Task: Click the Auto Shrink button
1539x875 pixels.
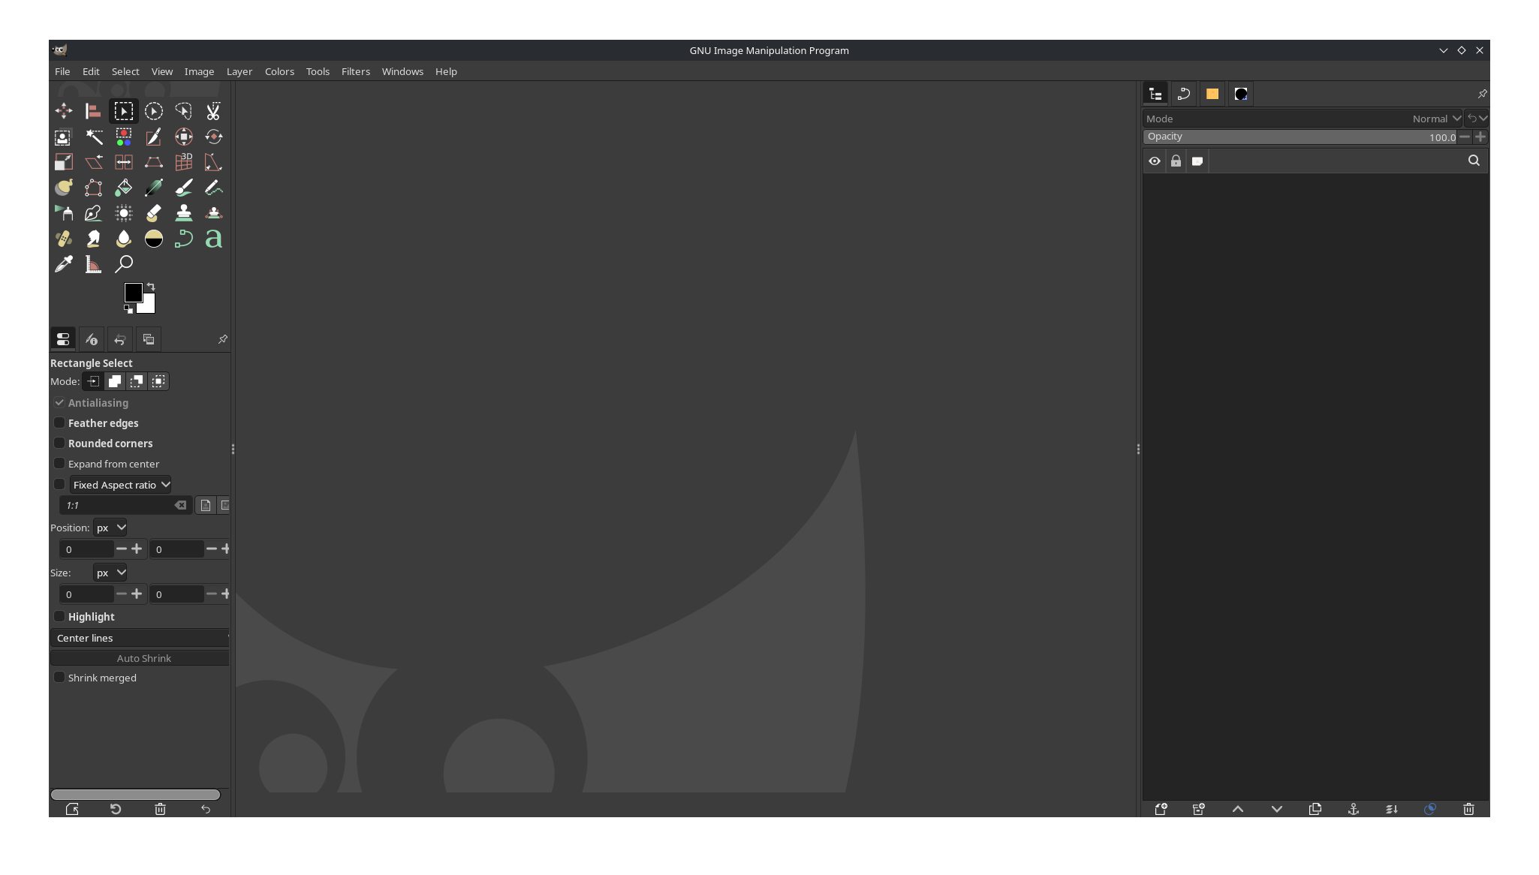Action: [140, 658]
